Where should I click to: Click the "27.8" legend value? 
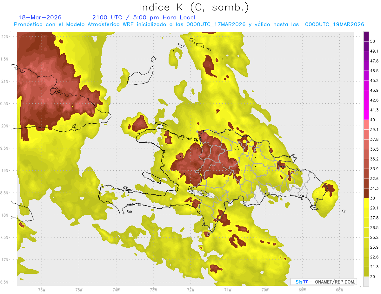coord(374,218)
